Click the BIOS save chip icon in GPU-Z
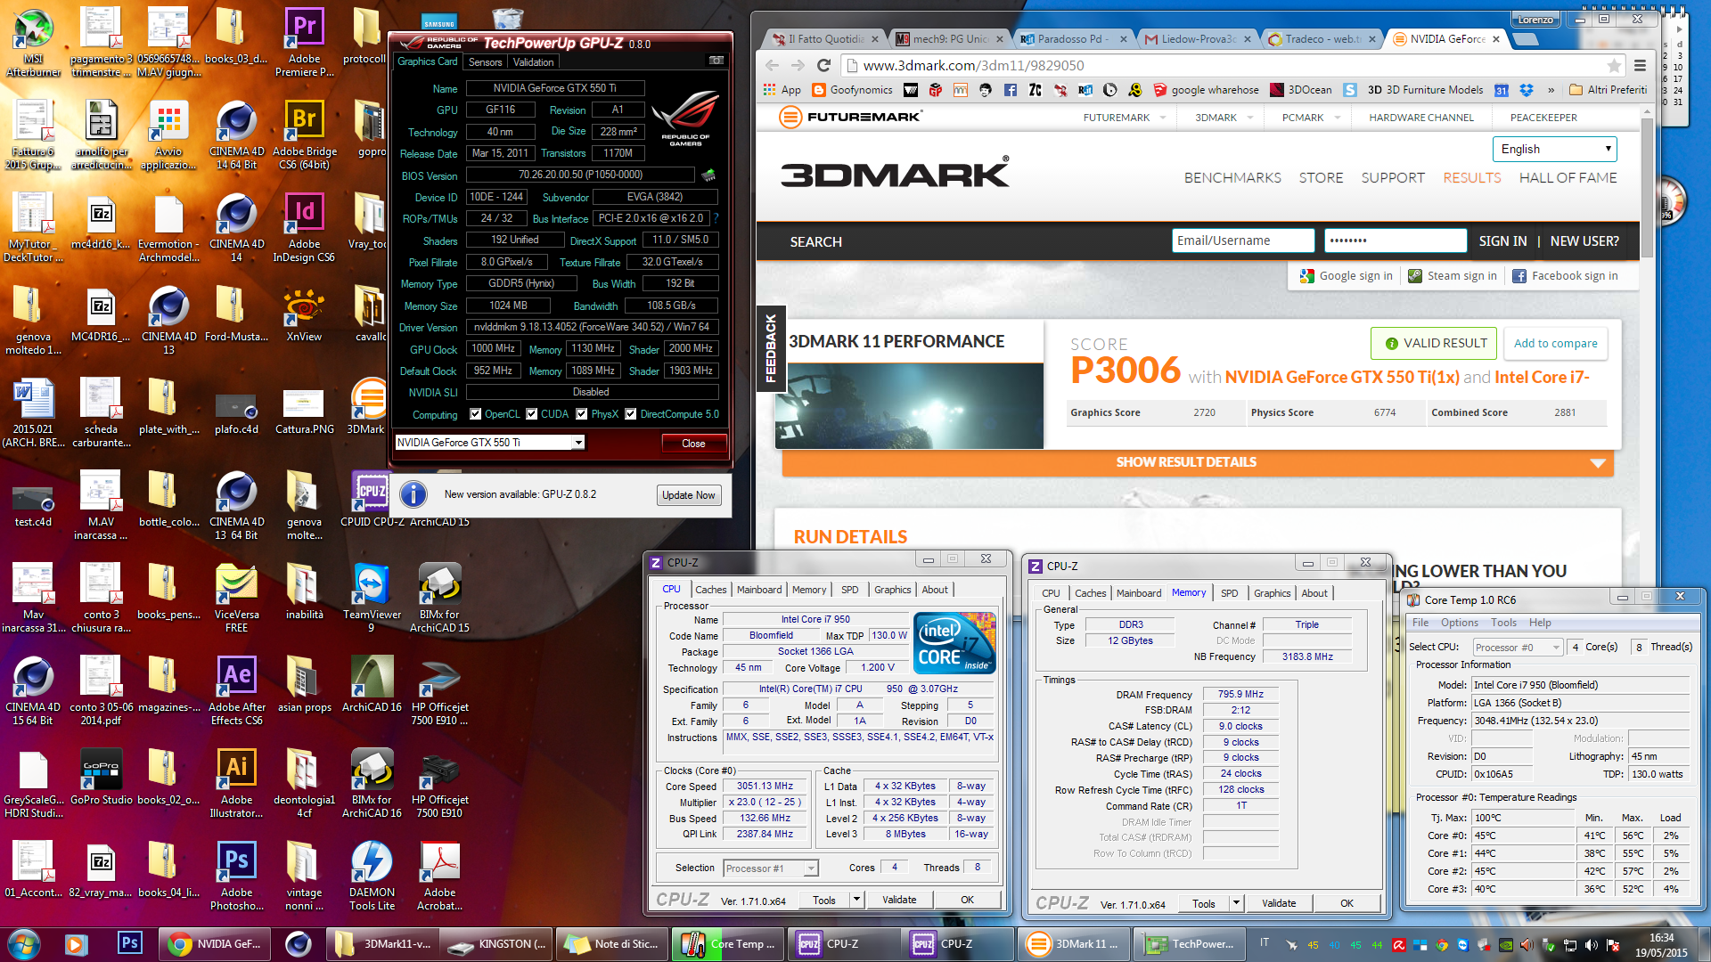 tap(709, 175)
